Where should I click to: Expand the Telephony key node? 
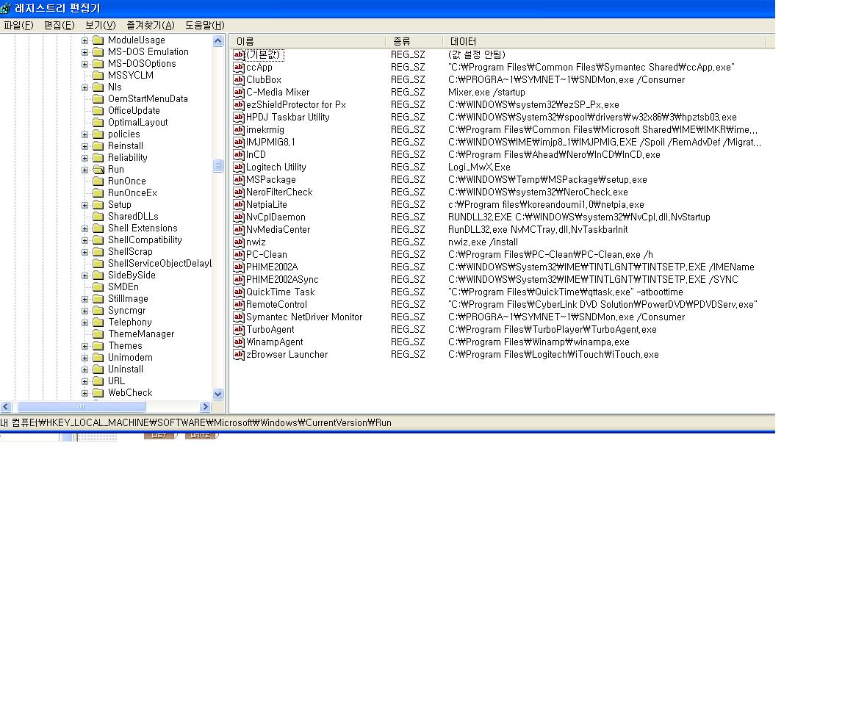click(x=84, y=322)
